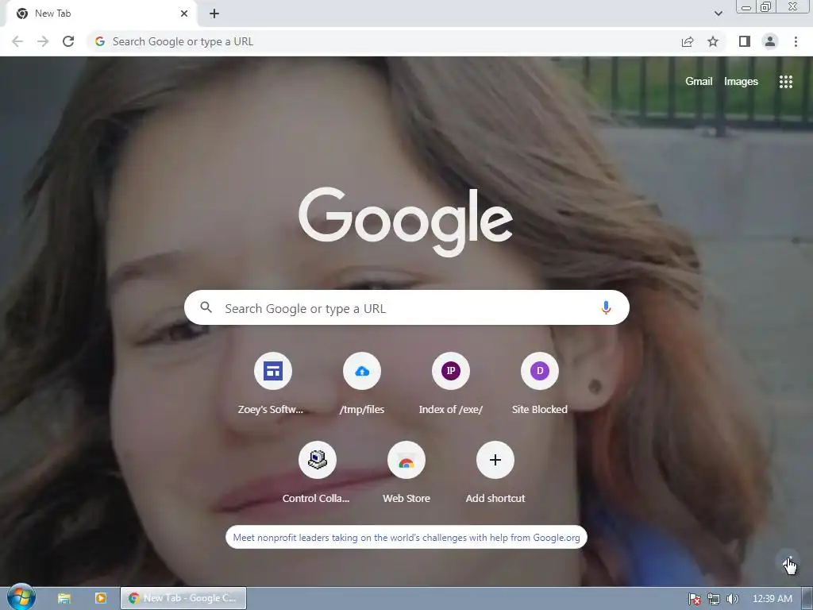Open the Google apps grid

tap(785, 82)
